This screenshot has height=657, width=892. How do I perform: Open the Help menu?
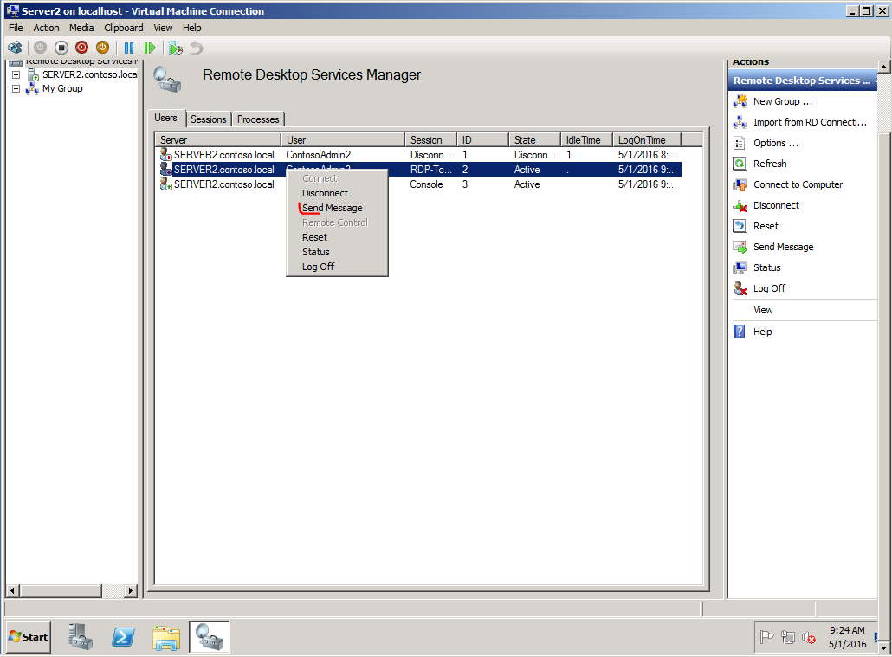coord(191,28)
